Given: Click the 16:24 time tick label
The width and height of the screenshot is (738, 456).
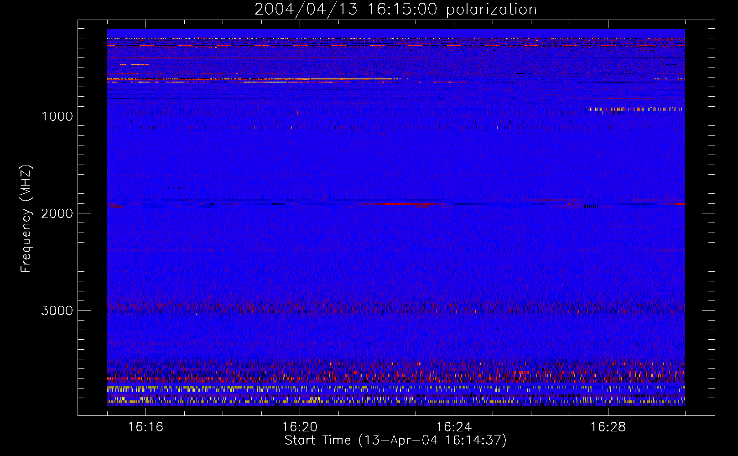Looking at the screenshot, I should (x=454, y=427).
